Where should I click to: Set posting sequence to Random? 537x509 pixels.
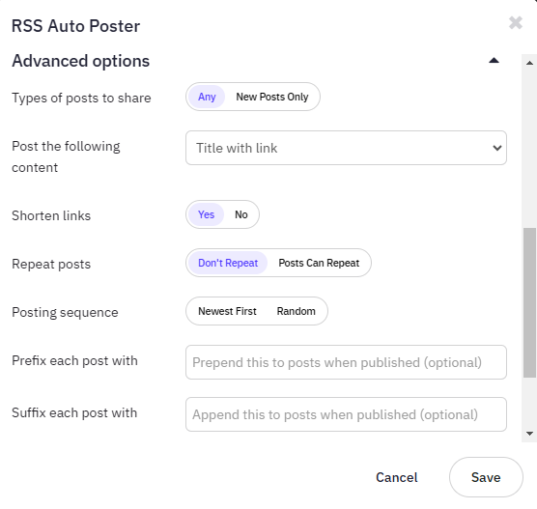pos(297,311)
